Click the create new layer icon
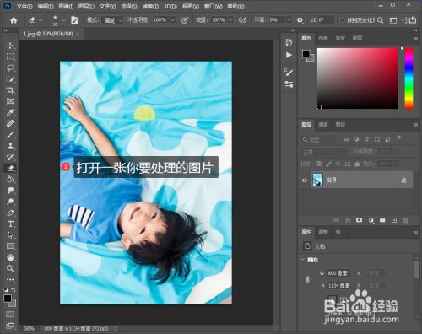 coord(394,220)
